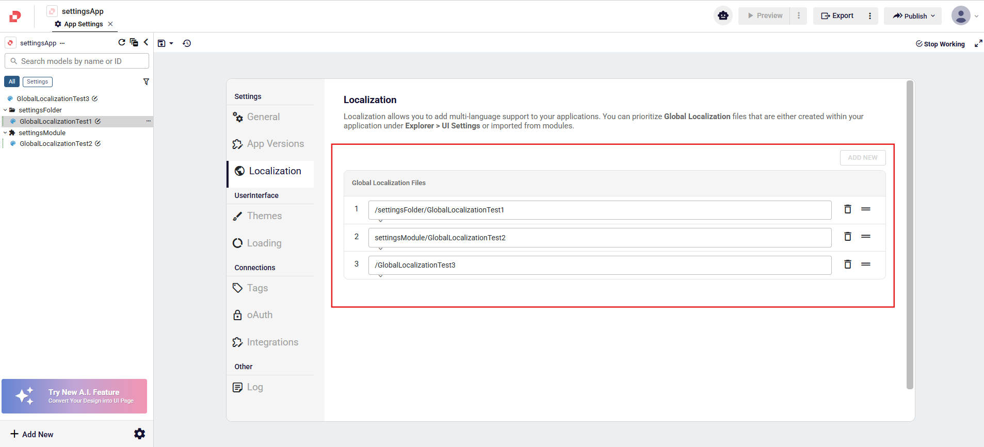
Task: Delete the /settingsFolder/GlobalLocalizationTest1 entry
Action: coord(847,209)
